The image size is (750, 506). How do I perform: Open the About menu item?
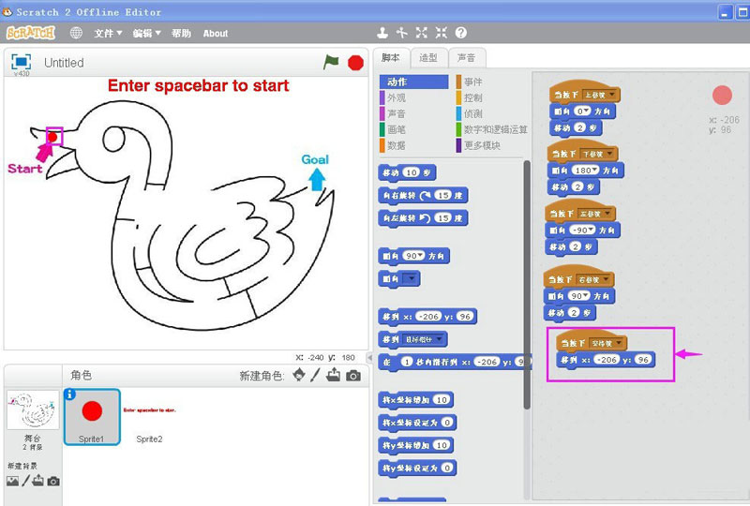(x=216, y=34)
